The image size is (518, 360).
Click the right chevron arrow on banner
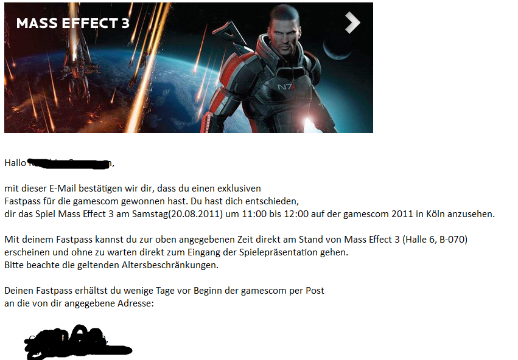pos(352,22)
